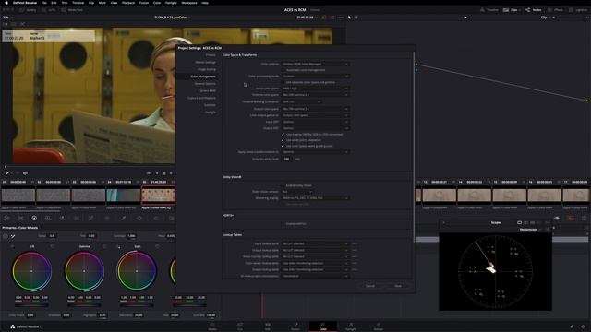The width and height of the screenshot is (591, 332).
Task: Click the Timeline button in top toolbar
Action: [488, 10]
